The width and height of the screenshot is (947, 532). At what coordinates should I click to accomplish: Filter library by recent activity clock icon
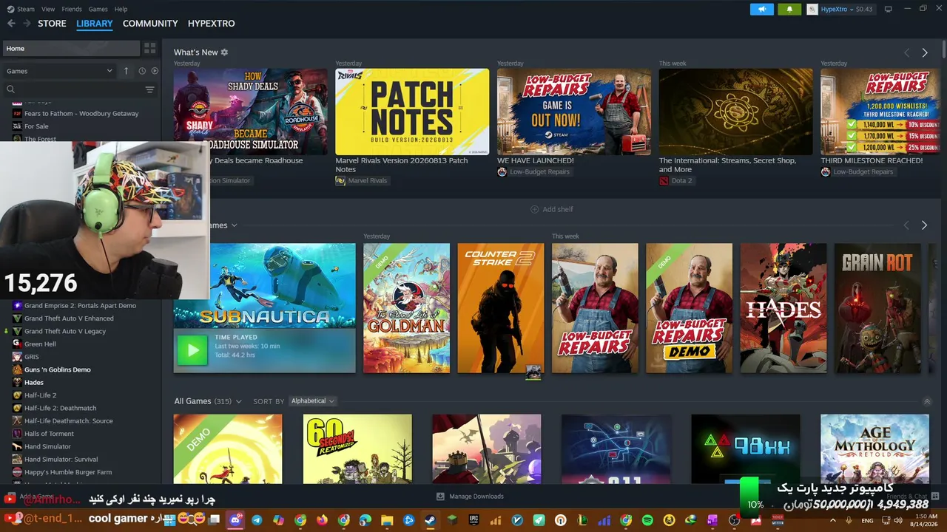pos(142,71)
